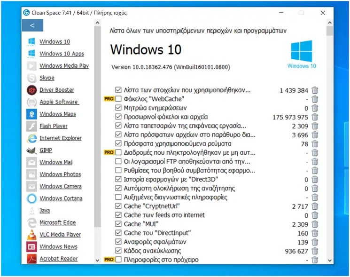Click the Windows Photos icon

point(31,174)
